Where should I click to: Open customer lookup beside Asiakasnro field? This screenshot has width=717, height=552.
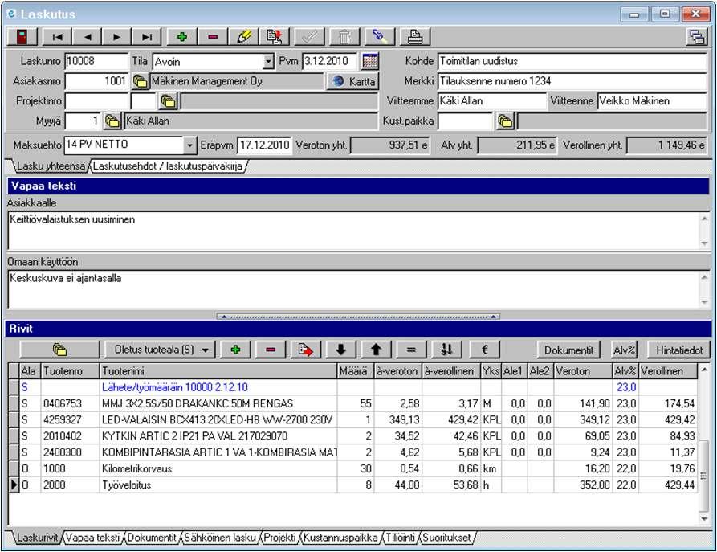pyautogui.click(x=140, y=81)
